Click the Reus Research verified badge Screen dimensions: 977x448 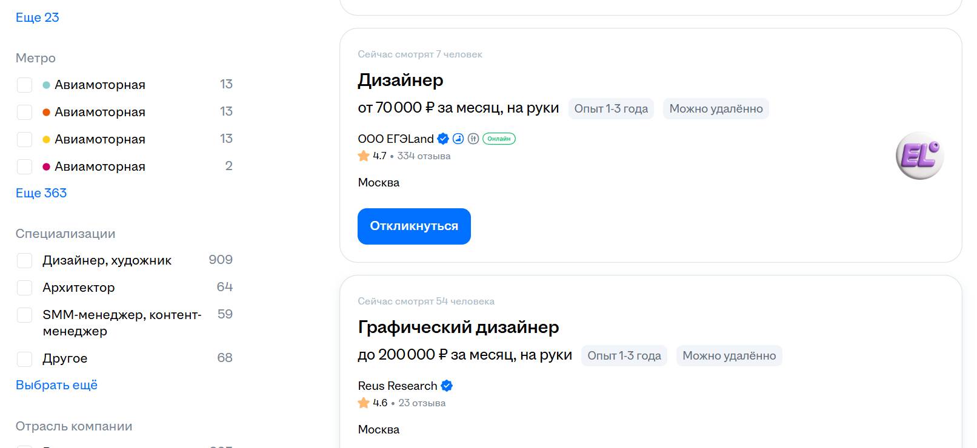coord(447,386)
